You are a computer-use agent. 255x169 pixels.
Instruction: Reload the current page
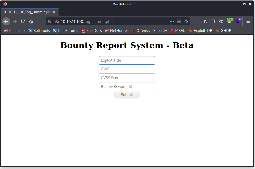click(23, 21)
